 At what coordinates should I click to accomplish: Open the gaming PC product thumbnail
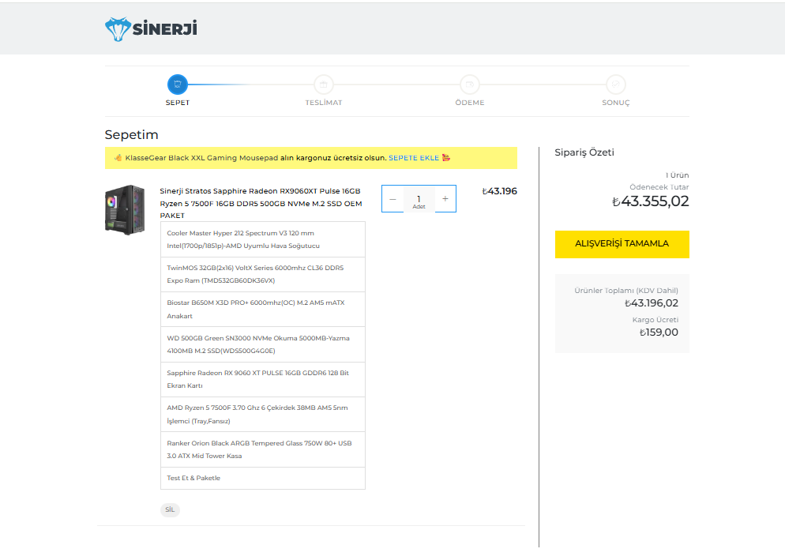tap(125, 209)
